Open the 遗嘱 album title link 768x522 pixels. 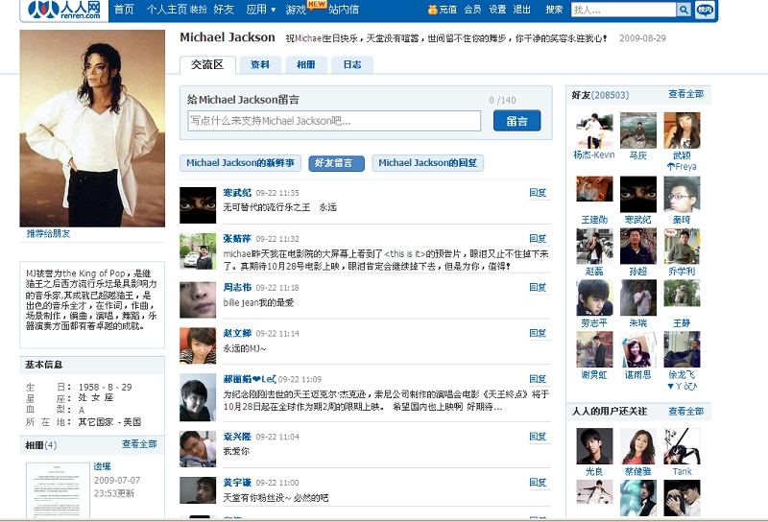click(103, 466)
